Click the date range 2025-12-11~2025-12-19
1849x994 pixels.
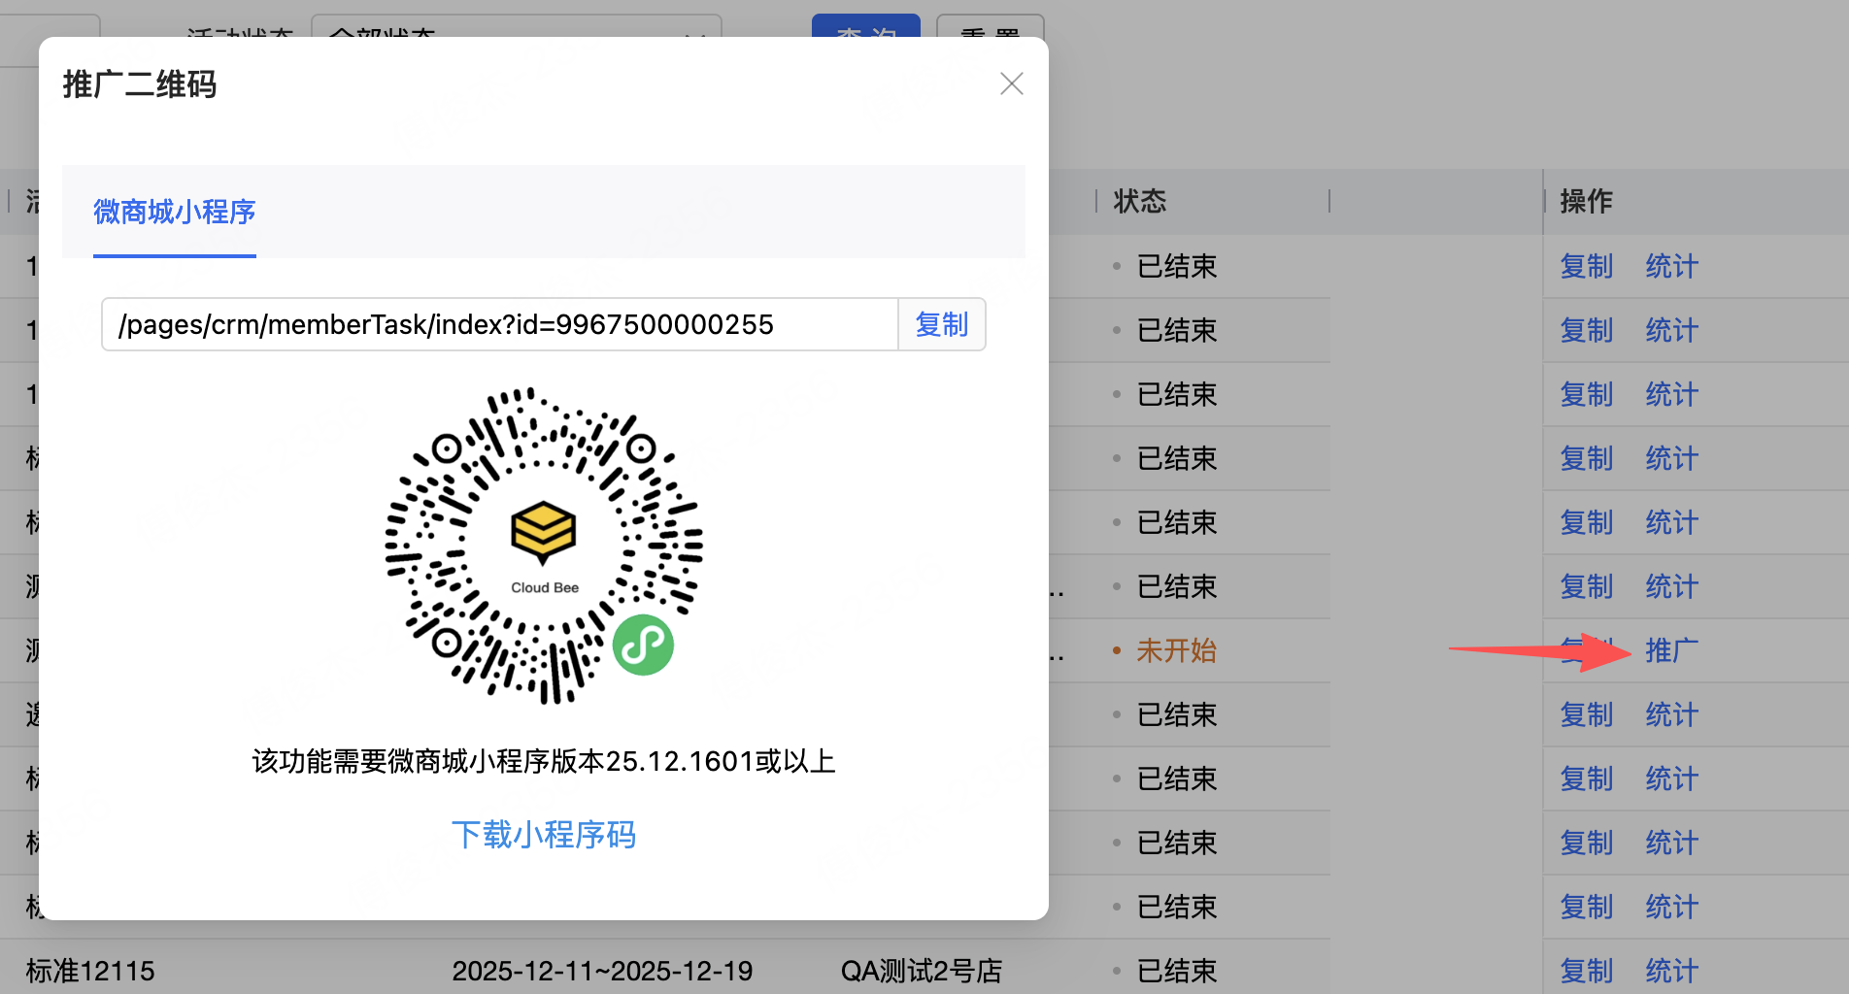pyautogui.click(x=602, y=971)
